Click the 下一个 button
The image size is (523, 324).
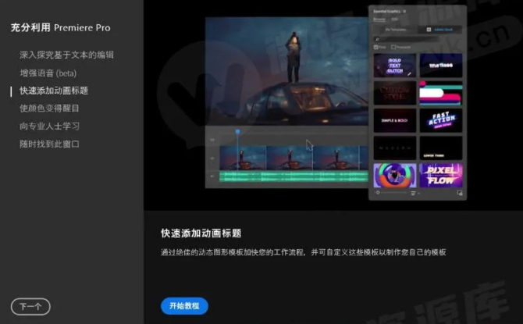point(30,306)
